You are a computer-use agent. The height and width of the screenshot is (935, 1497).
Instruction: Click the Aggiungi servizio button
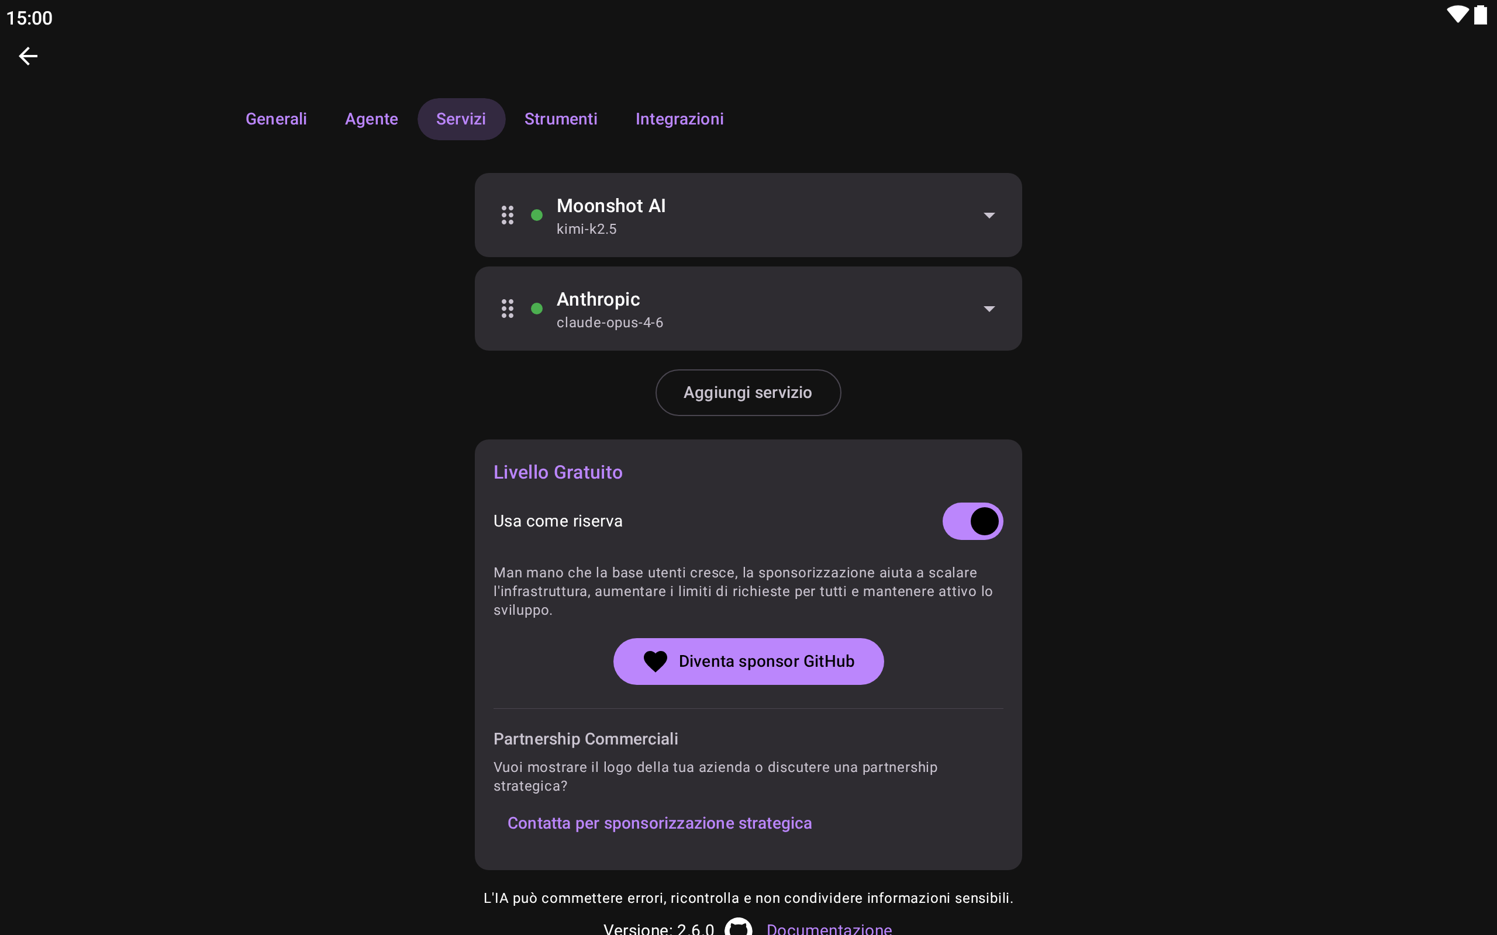(748, 393)
